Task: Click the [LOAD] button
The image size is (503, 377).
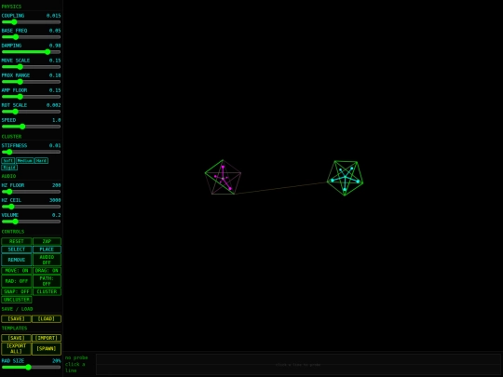Action: [47, 318]
